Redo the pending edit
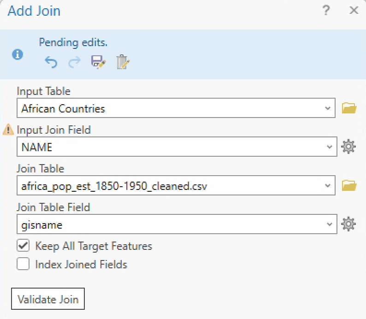Viewport: 366px width, 319px height. pos(74,62)
